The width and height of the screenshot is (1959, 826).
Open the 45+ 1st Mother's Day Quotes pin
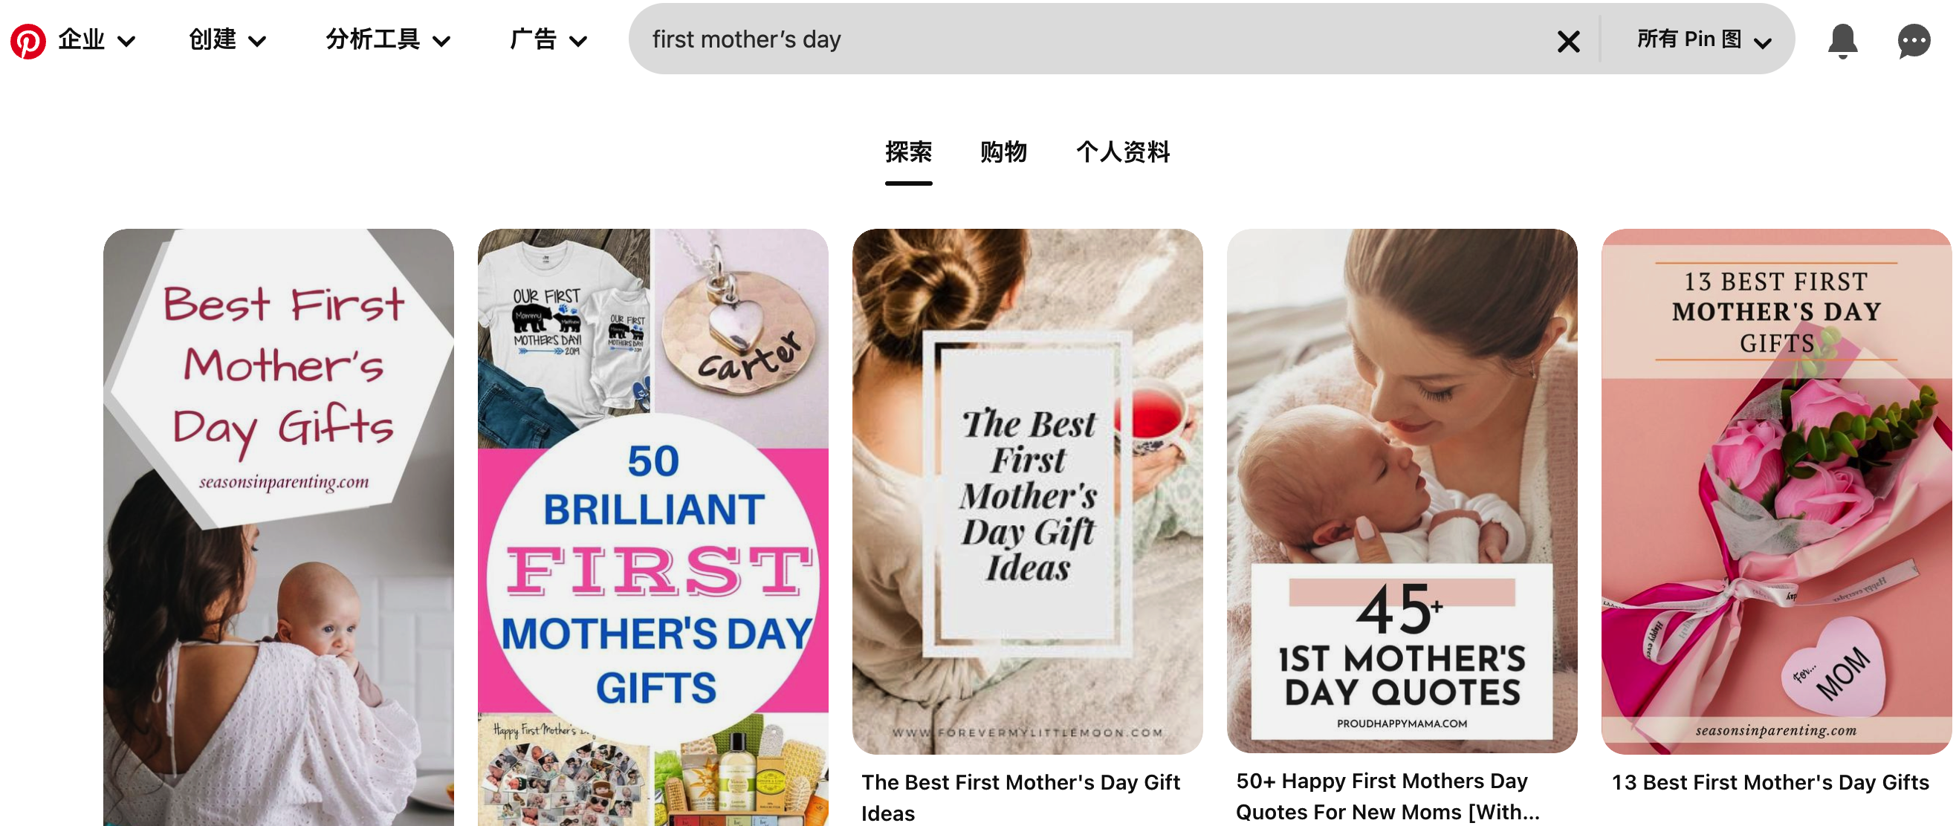pos(1402,491)
